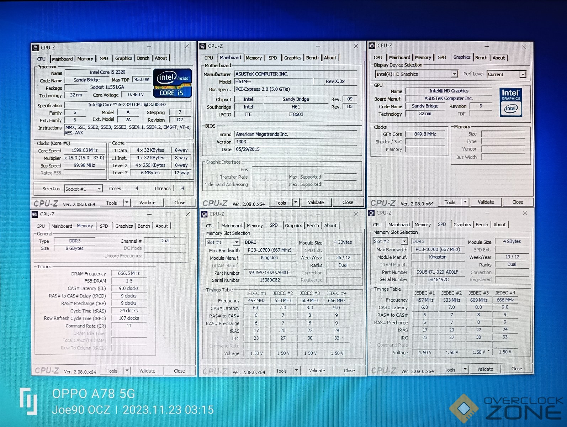The width and height of the screenshot is (567, 427).
Task: Click CPU-Z title icon in Slot #2 SPD window
Action: pyautogui.click(x=371, y=213)
